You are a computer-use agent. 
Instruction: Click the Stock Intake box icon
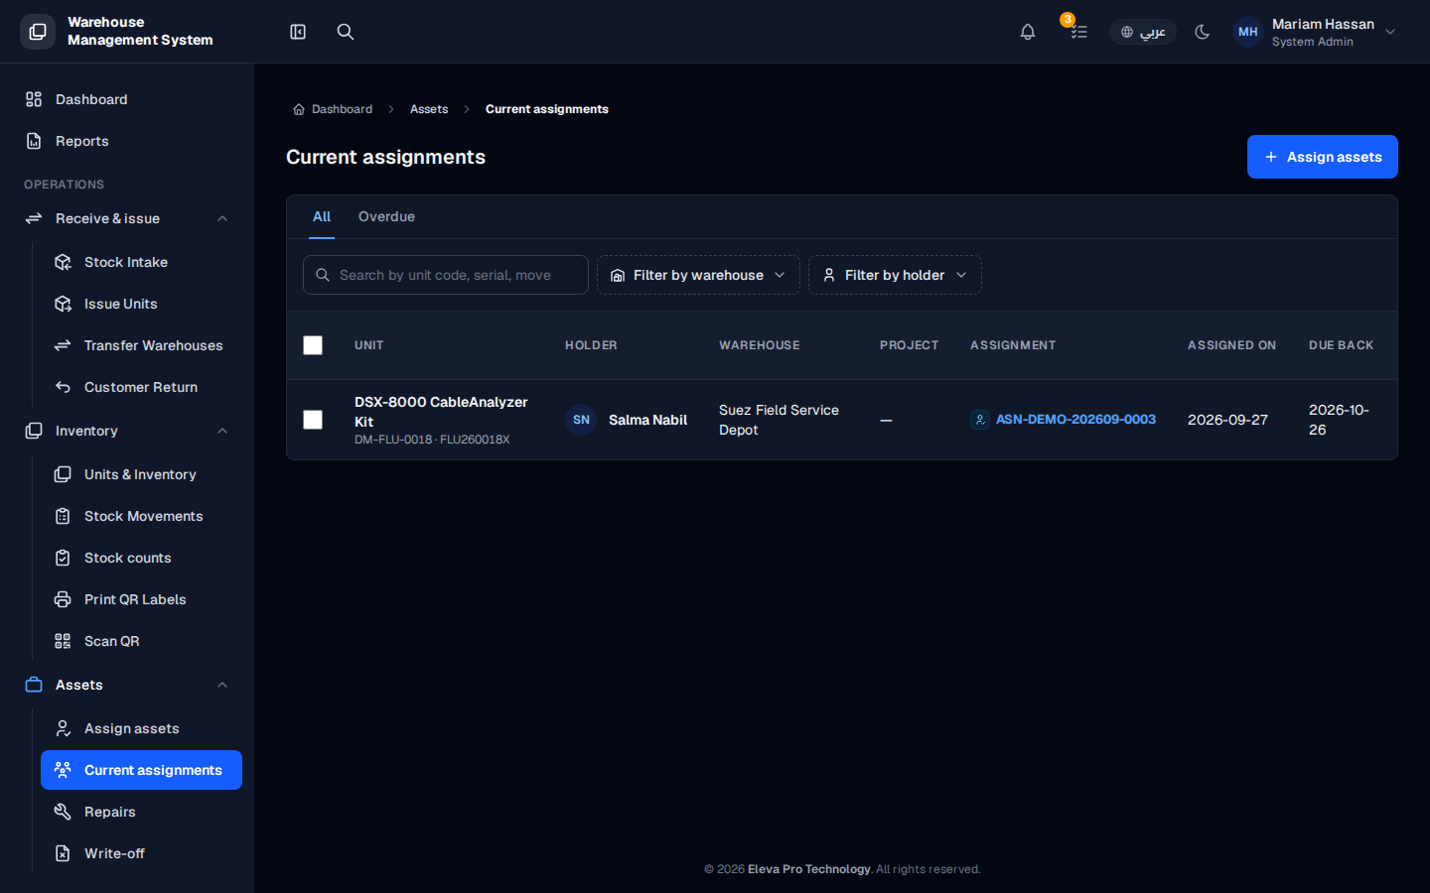[63, 262]
